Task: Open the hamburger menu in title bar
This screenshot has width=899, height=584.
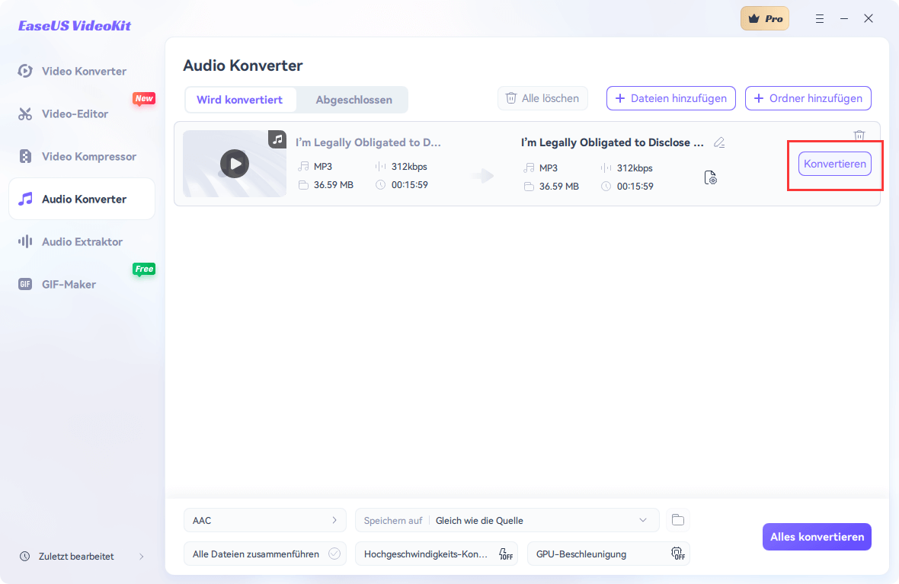Action: (x=820, y=19)
